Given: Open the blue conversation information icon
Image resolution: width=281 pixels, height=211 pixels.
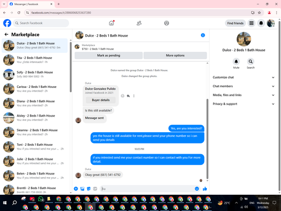Looking at the screenshot, I should point(203,35).
